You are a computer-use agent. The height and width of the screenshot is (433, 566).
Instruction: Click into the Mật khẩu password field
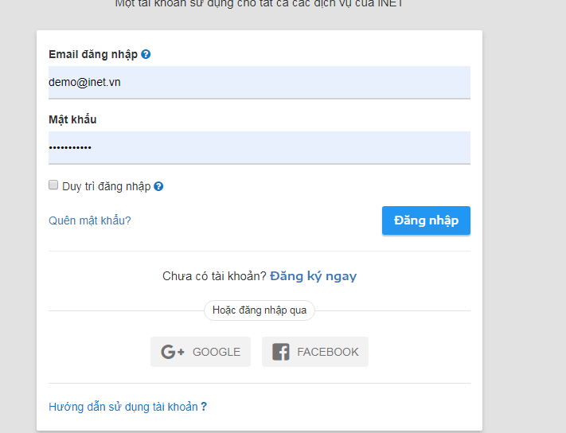[x=260, y=147]
